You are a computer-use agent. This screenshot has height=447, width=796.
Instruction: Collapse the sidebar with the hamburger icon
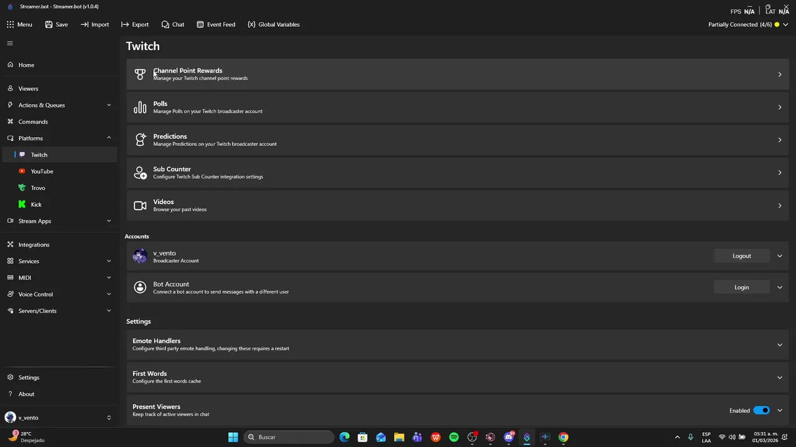[10, 43]
